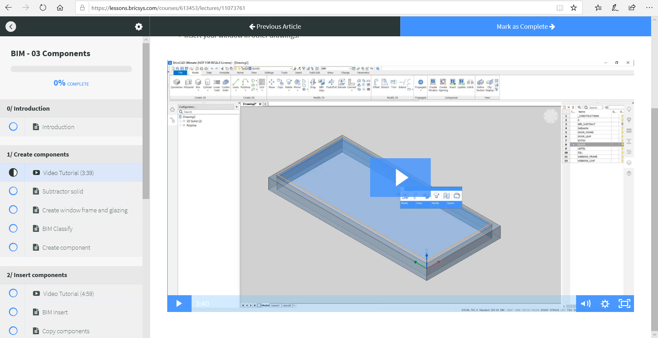Open the favorites hub icon
The image size is (658, 338).
598,8
